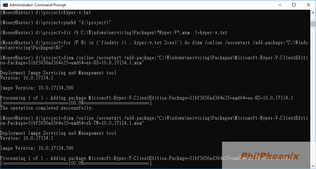Close the Command Prompt window
The width and height of the screenshot is (316, 169).
point(308,5)
